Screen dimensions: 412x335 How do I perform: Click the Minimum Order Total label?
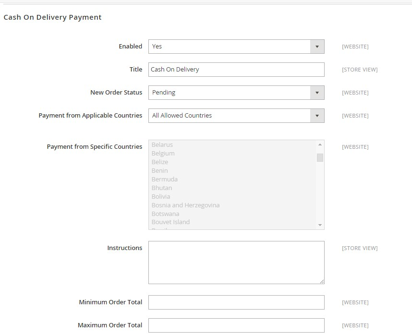(x=110, y=302)
